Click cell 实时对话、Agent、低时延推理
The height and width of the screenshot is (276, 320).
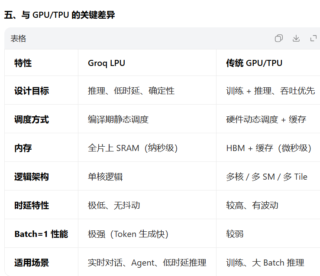(147, 263)
